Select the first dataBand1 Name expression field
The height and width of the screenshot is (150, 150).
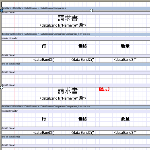(x=63, y=25)
